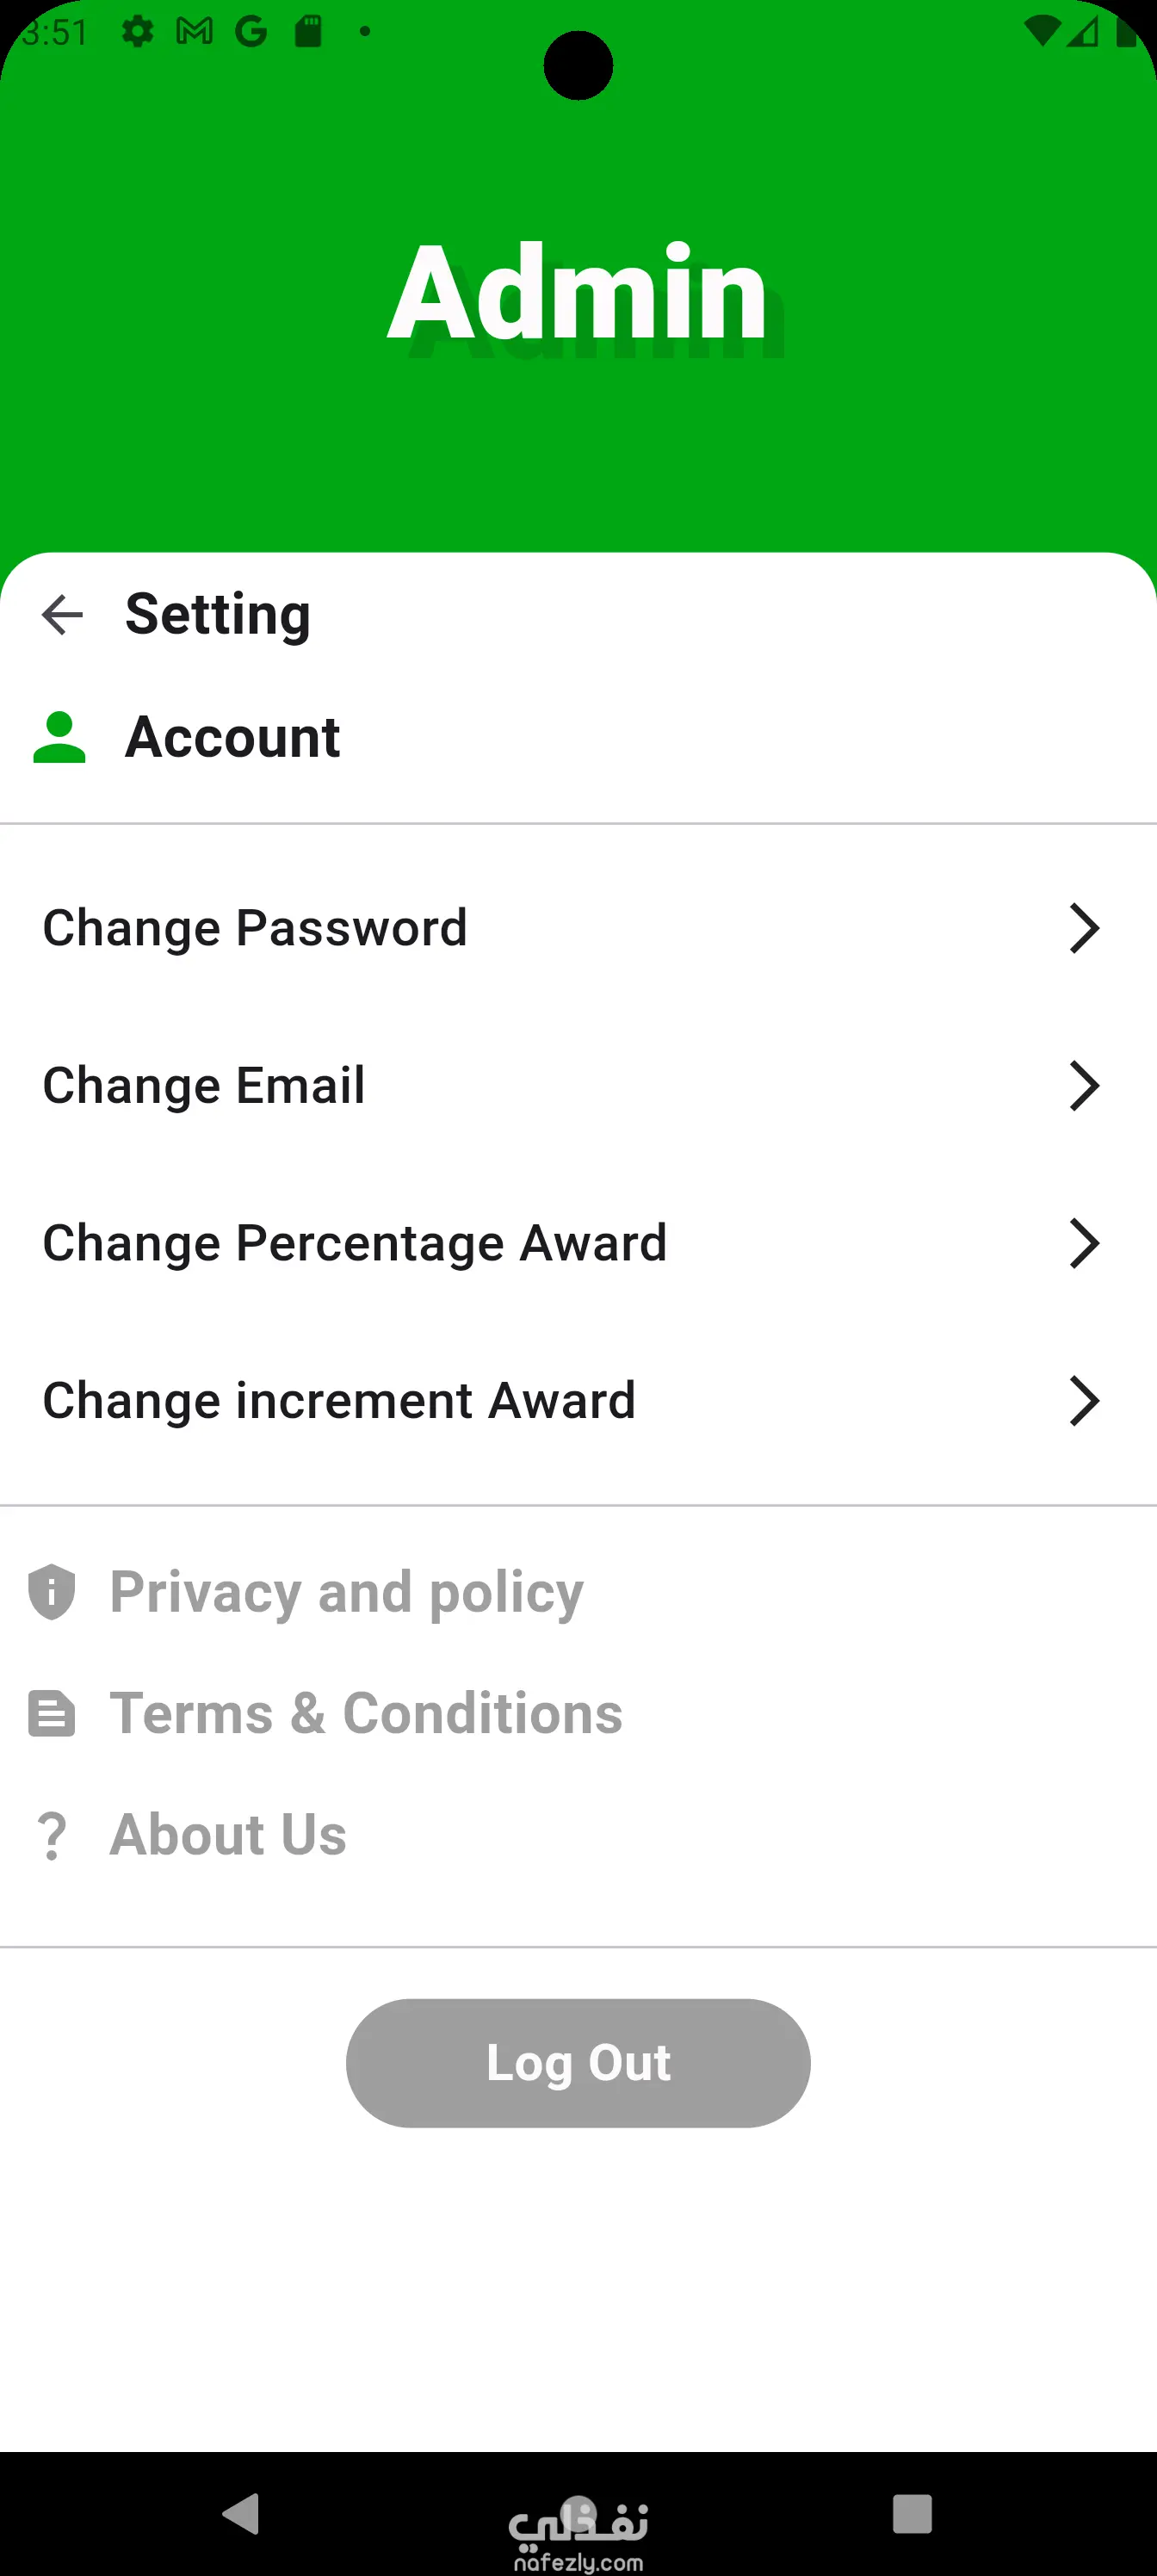Image resolution: width=1157 pixels, height=2576 pixels.
Task: Open Change increment Award chevron
Action: [1084, 1400]
